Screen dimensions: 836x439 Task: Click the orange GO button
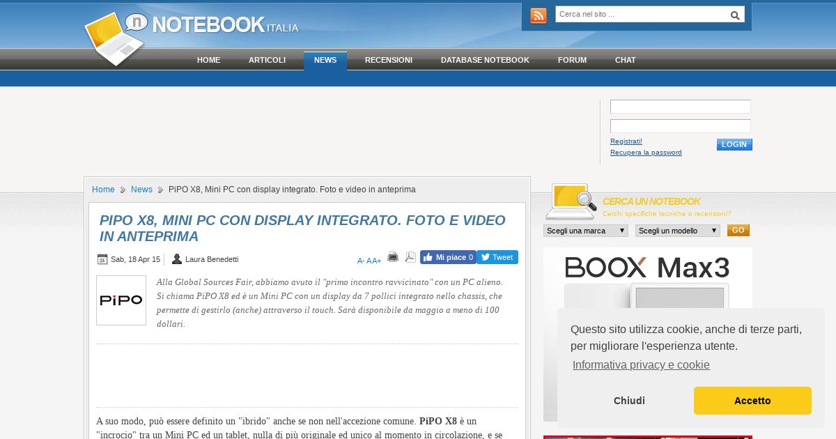point(738,231)
